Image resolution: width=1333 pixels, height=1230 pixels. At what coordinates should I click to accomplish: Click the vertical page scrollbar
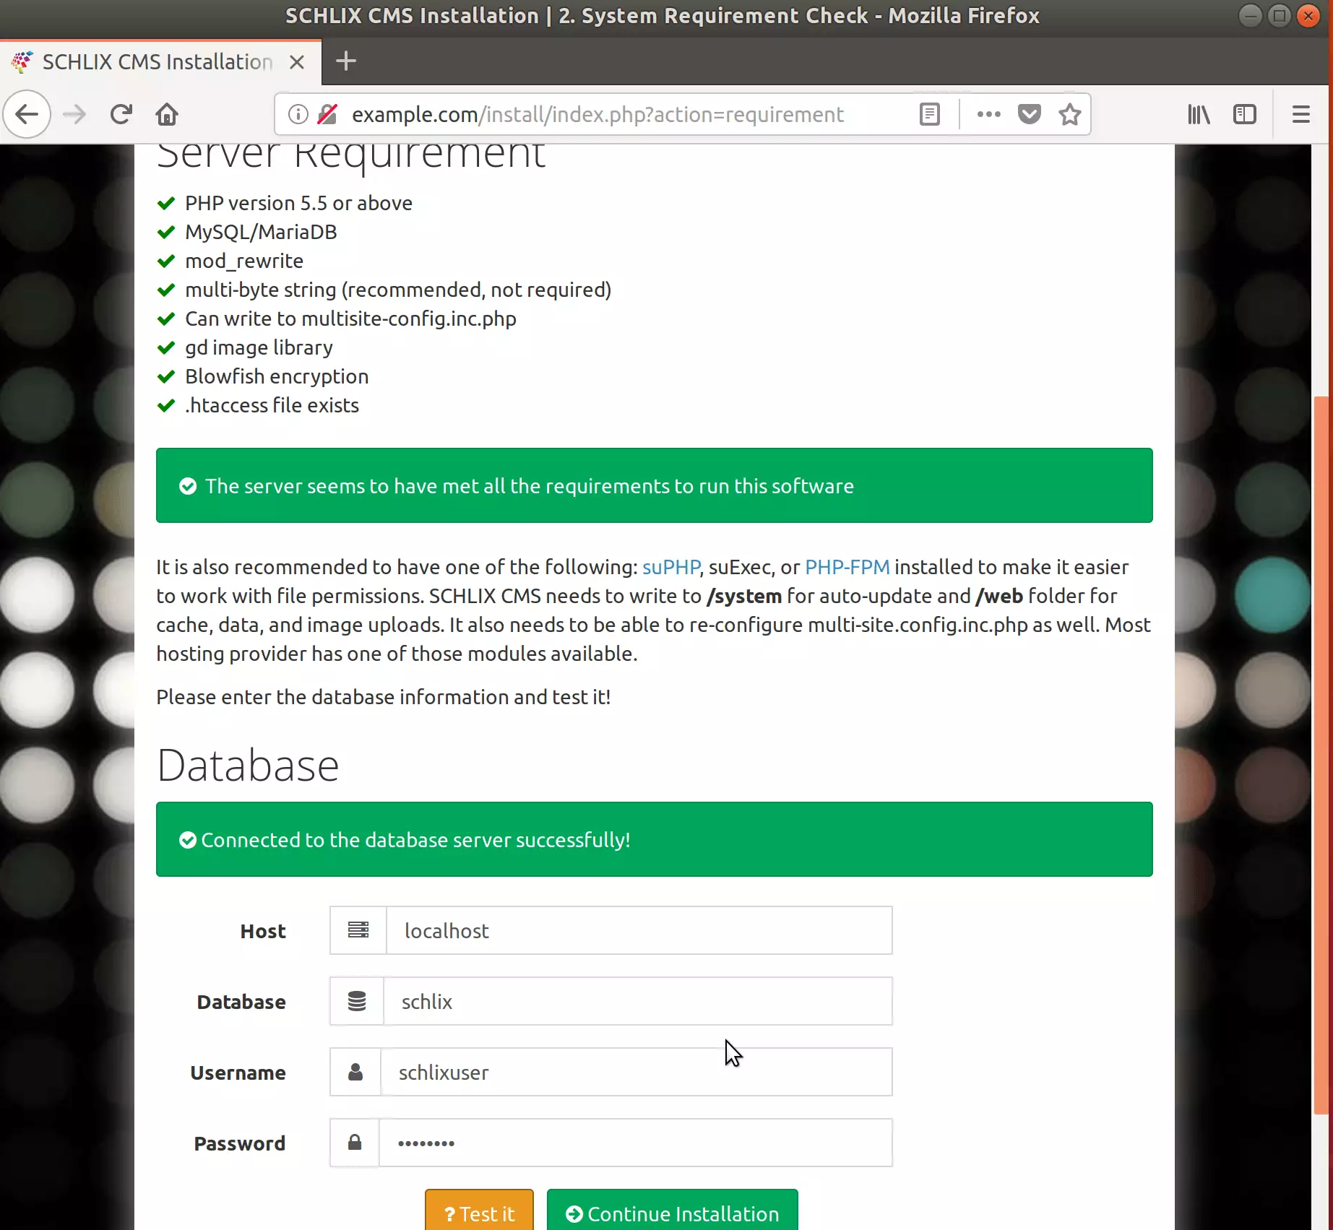pyautogui.click(x=1321, y=755)
